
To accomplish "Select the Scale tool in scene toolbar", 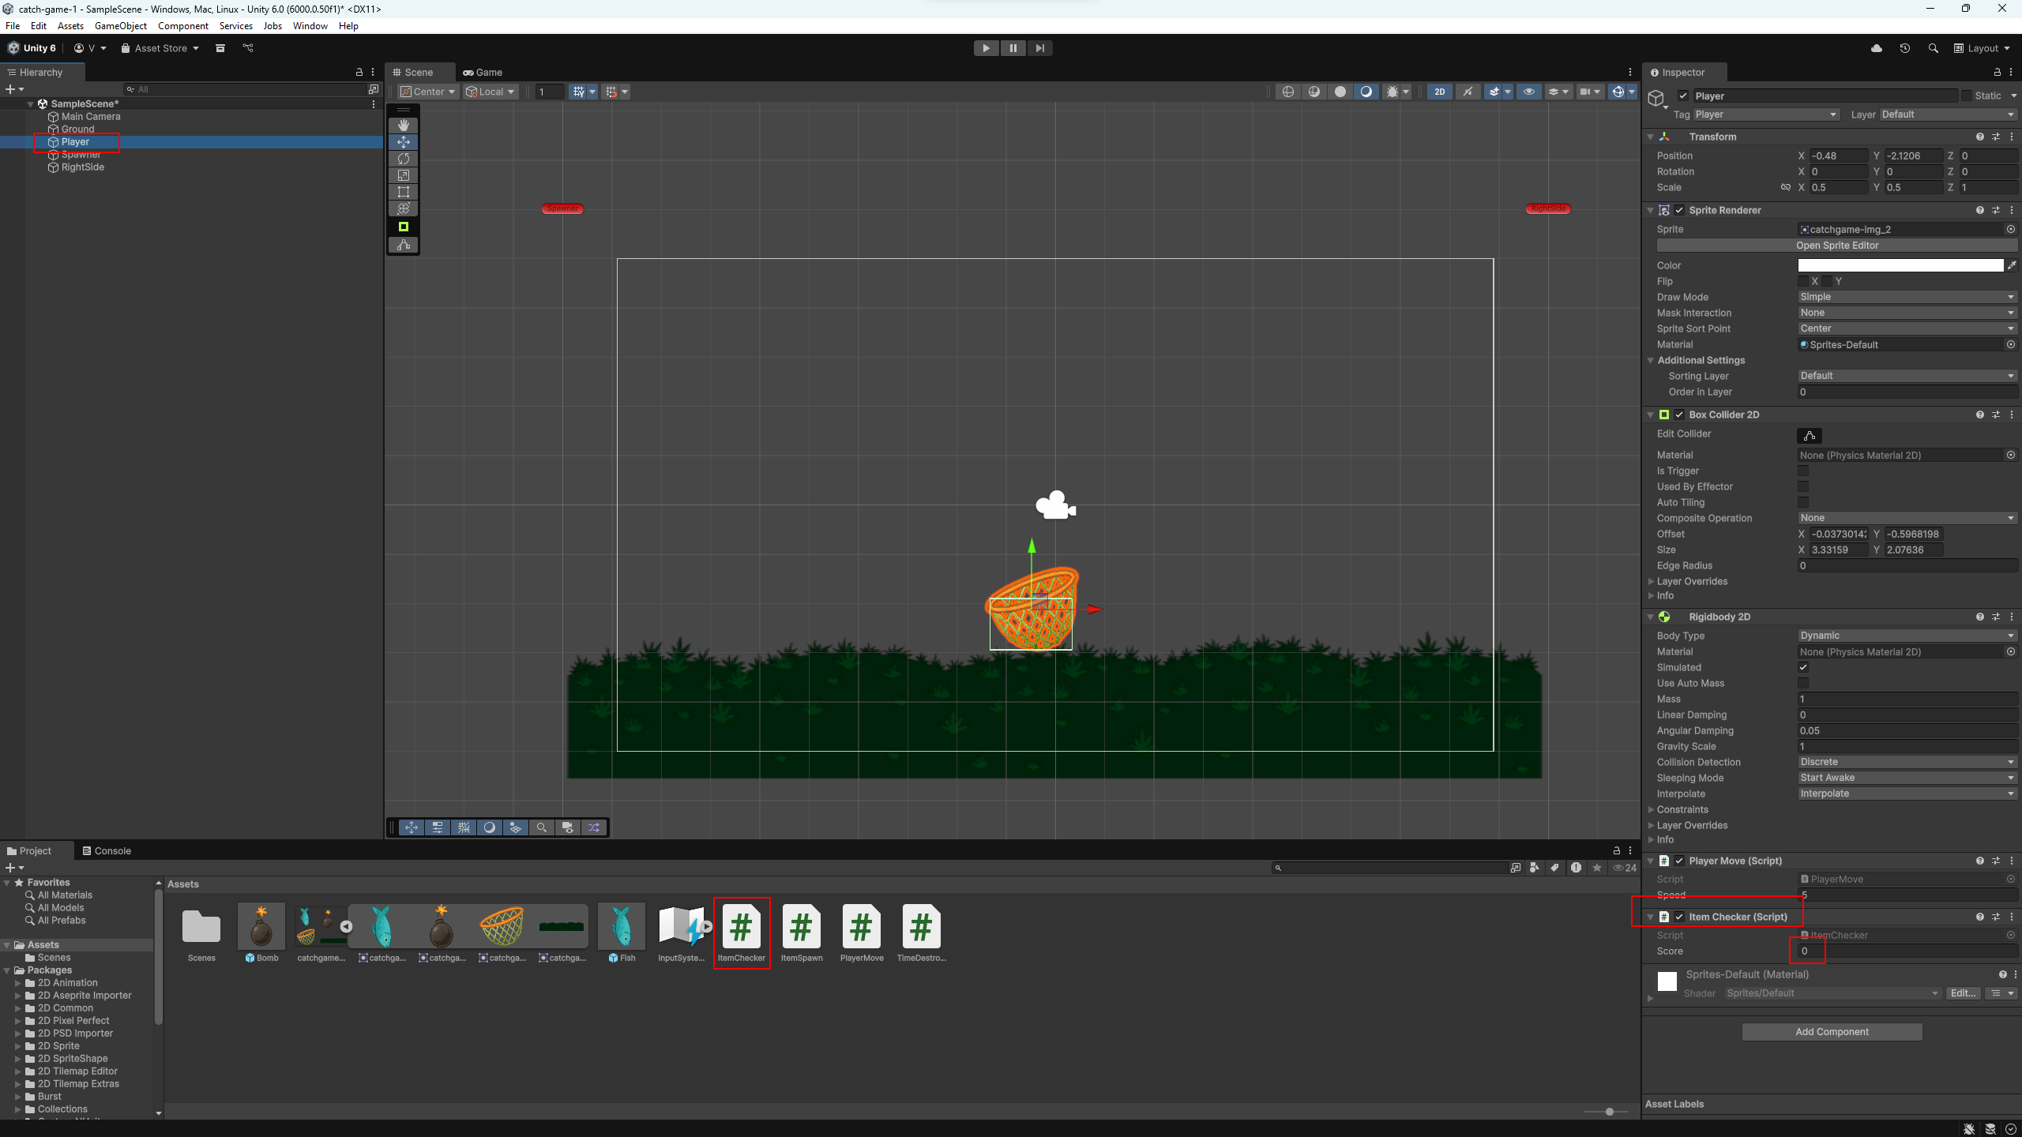I will (404, 175).
